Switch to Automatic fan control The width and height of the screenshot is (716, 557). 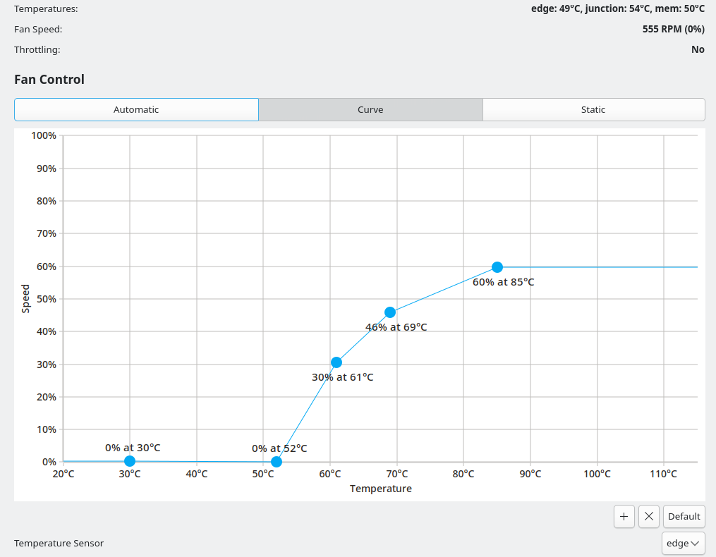pos(136,109)
